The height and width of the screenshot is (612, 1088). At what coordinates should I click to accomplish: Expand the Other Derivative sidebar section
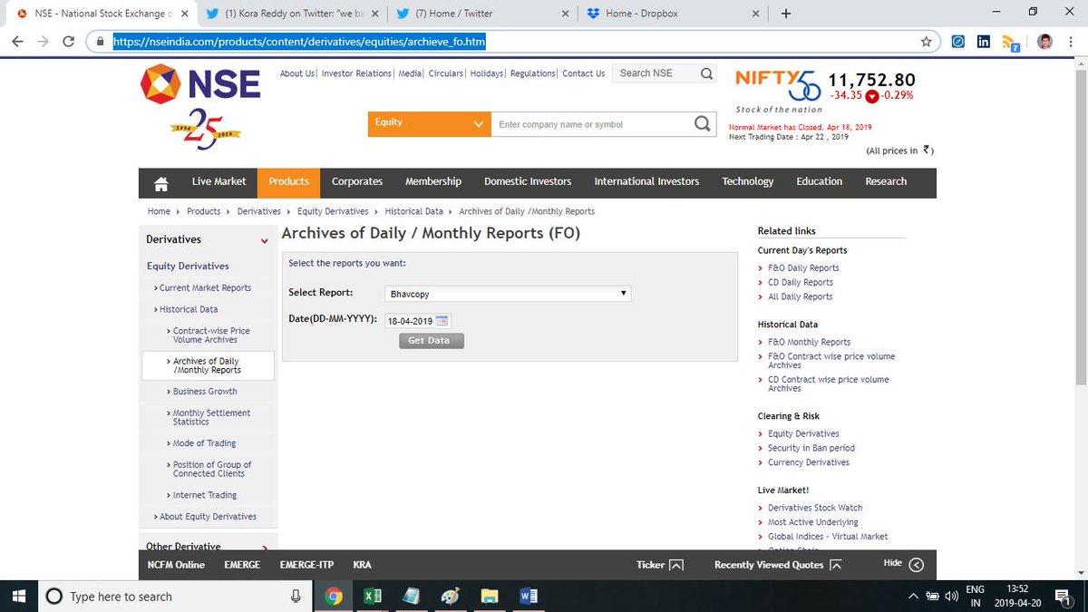(x=264, y=549)
